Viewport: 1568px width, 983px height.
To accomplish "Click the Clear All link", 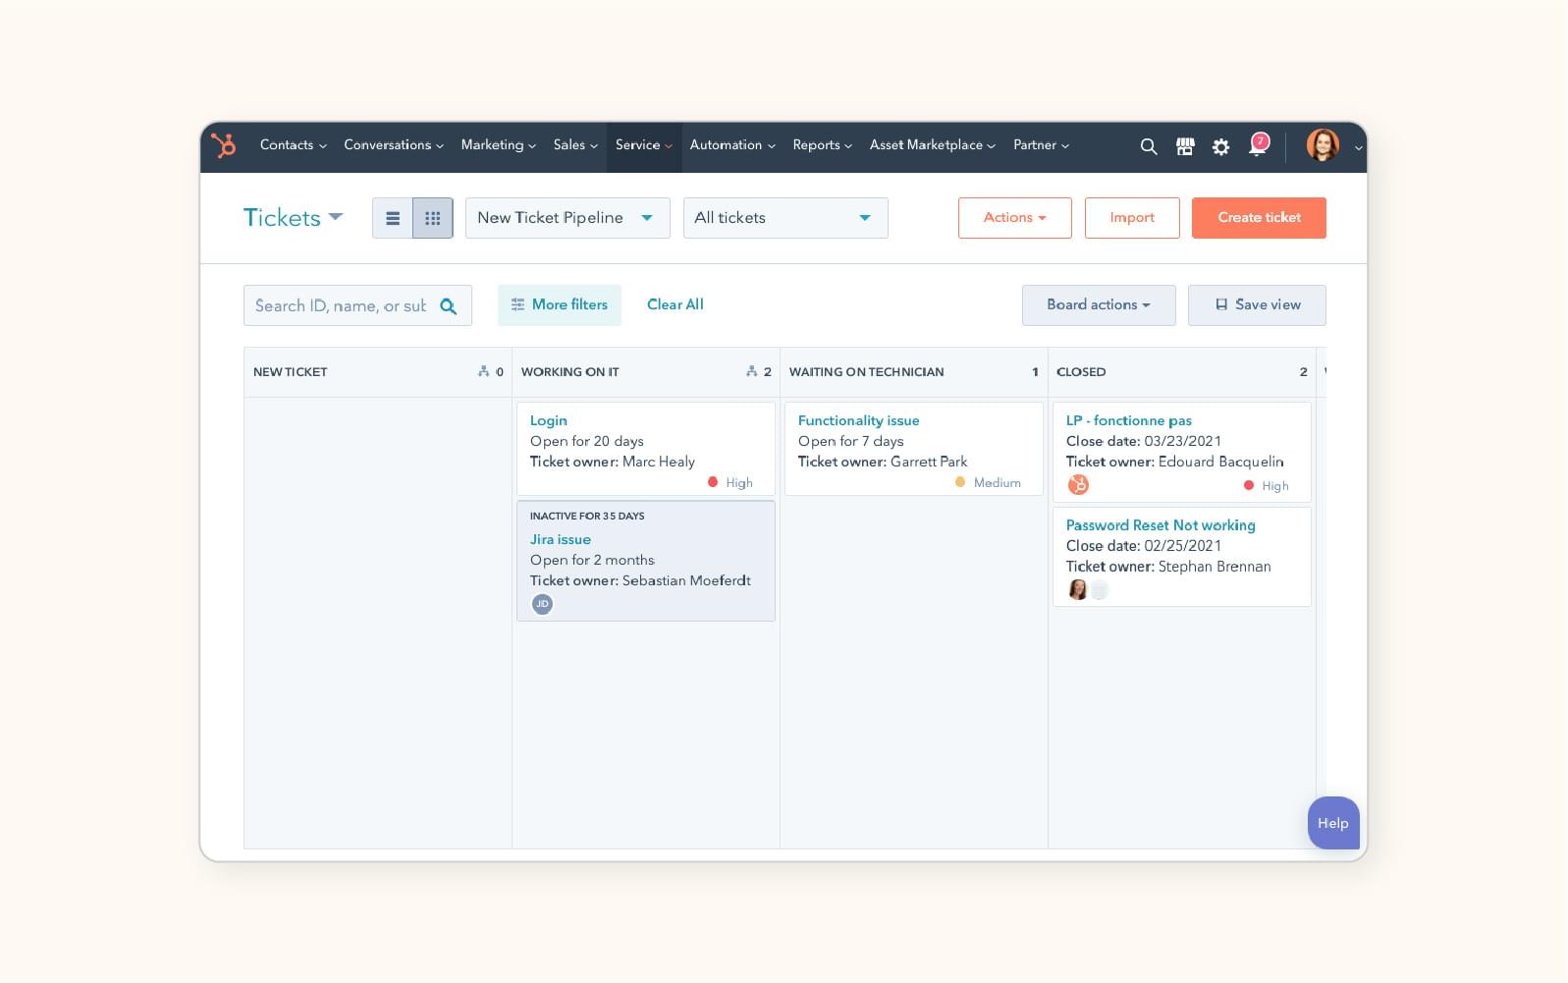I will tap(676, 304).
